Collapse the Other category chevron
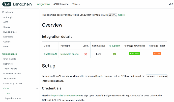 point(37,88)
